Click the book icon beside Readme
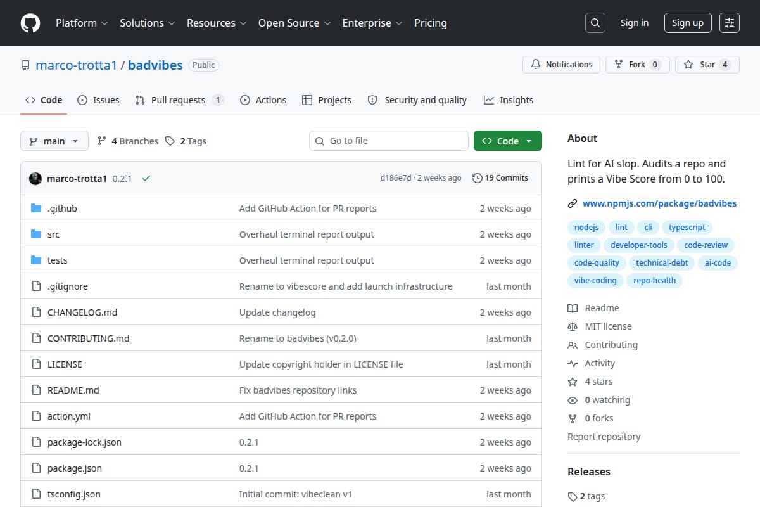Viewport: 760px width, 507px height. pyautogui.click(x=573, y=308)
